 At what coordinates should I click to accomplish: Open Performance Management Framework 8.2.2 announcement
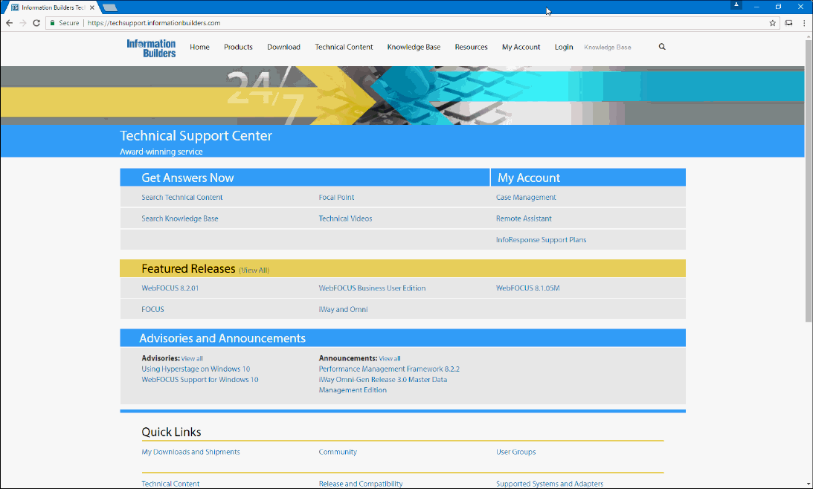click(389, 369)
